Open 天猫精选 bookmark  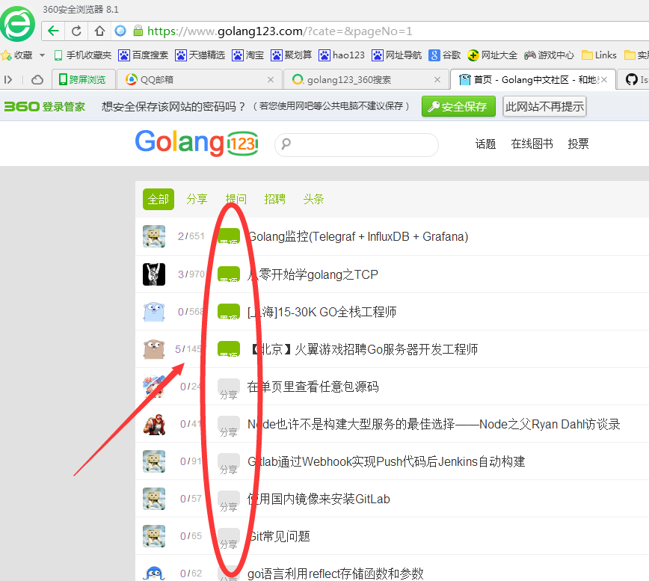point(200,55)
